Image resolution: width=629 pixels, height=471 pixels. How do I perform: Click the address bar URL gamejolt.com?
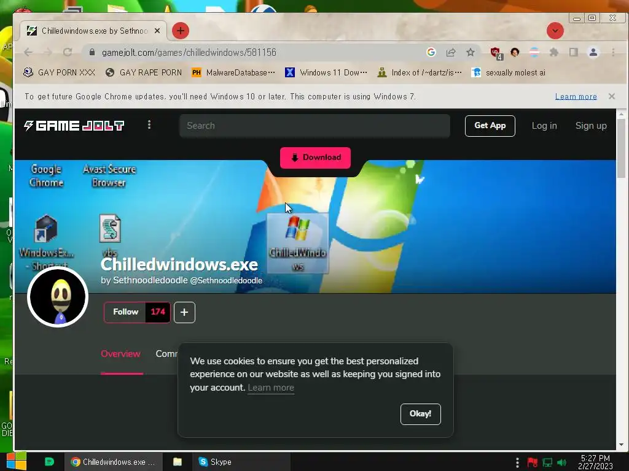click(189, 53)
